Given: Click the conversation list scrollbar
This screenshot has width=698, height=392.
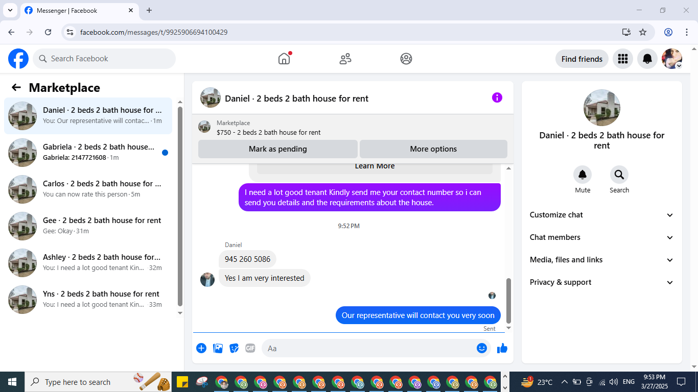Looking at the screenshot, I should point(180,206).
